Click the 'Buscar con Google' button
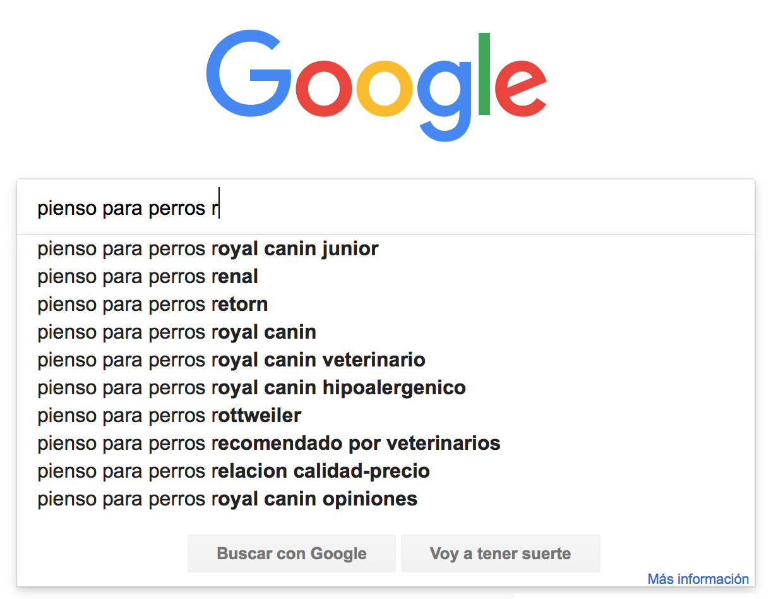 coord(292,554)
